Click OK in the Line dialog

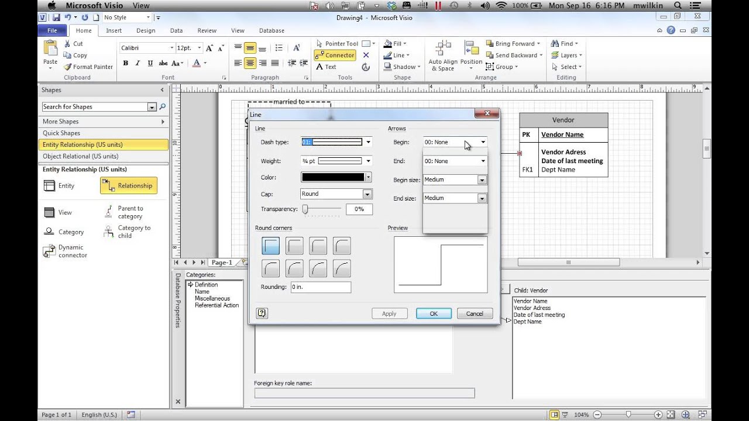(434, 313)
